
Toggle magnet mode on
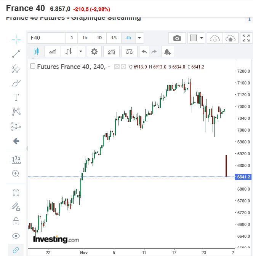[x=16, y=192]
